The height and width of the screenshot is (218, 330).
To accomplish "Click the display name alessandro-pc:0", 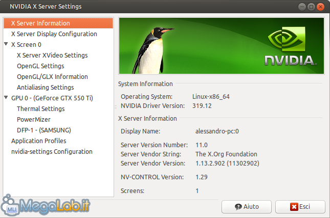I will 217,131.
